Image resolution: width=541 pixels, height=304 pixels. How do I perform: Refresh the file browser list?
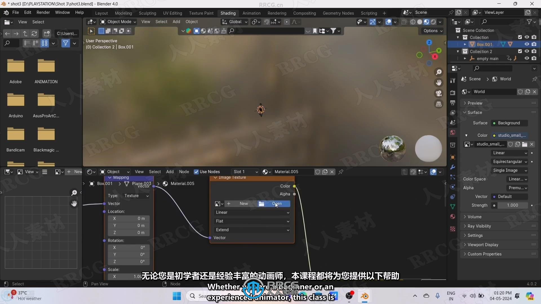click(x=34, y=34)
